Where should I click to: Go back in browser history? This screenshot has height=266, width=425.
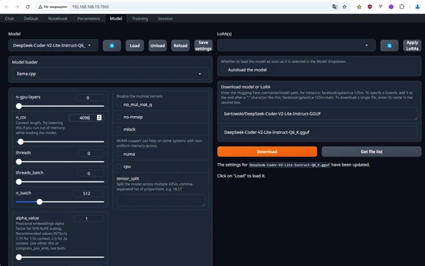pyautogui.click(x=6, y=7)
